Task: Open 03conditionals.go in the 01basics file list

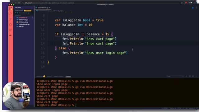Action: pyautogui.click(x=24, y=24)
